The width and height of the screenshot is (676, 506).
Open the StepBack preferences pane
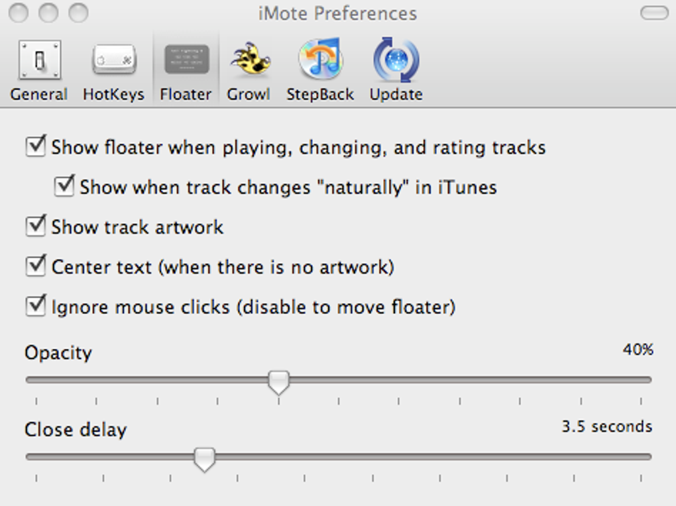320,66
